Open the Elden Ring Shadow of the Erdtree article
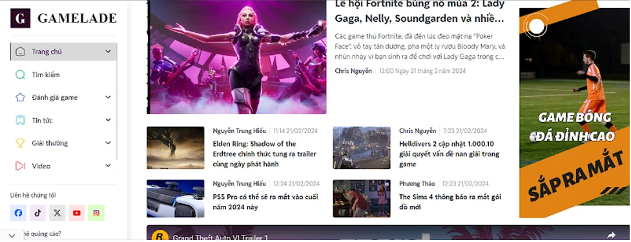Screen dimensions: 631x242 pos(264,154)
